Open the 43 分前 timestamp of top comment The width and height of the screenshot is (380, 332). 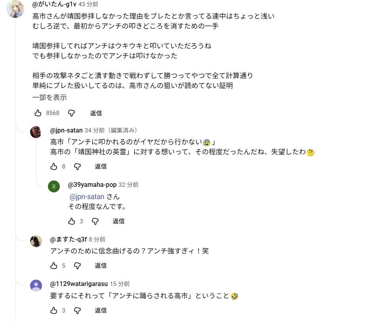click(88, 4)
